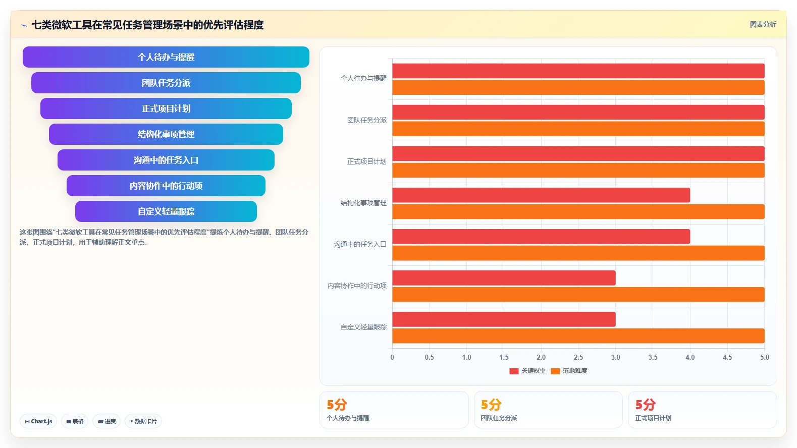Toggle the 落地难度 orange legend swatch
797x448 pixels.
coord(555,371)
